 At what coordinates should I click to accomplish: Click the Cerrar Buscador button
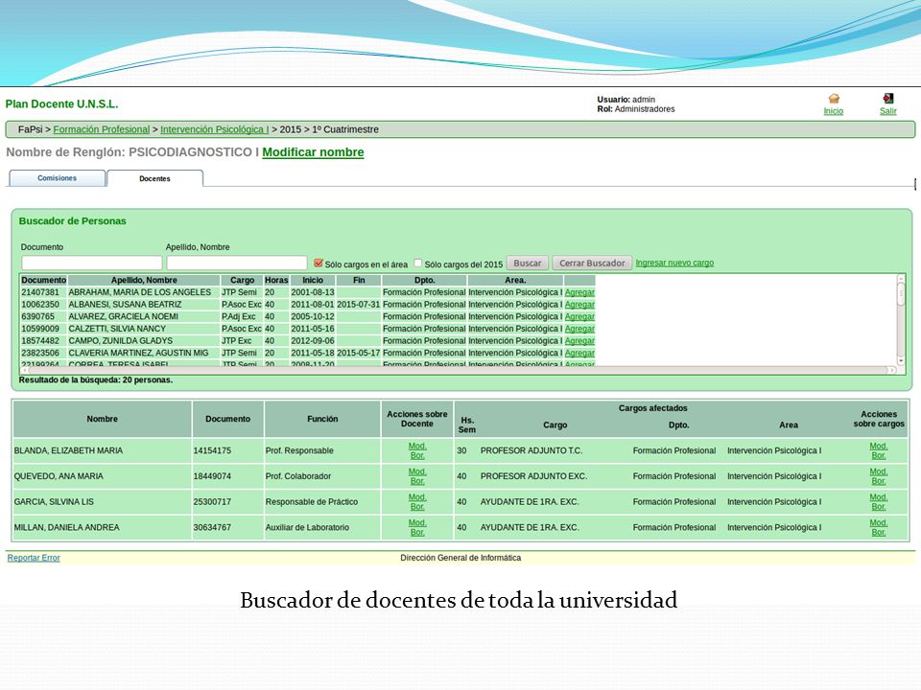point(592,263)
